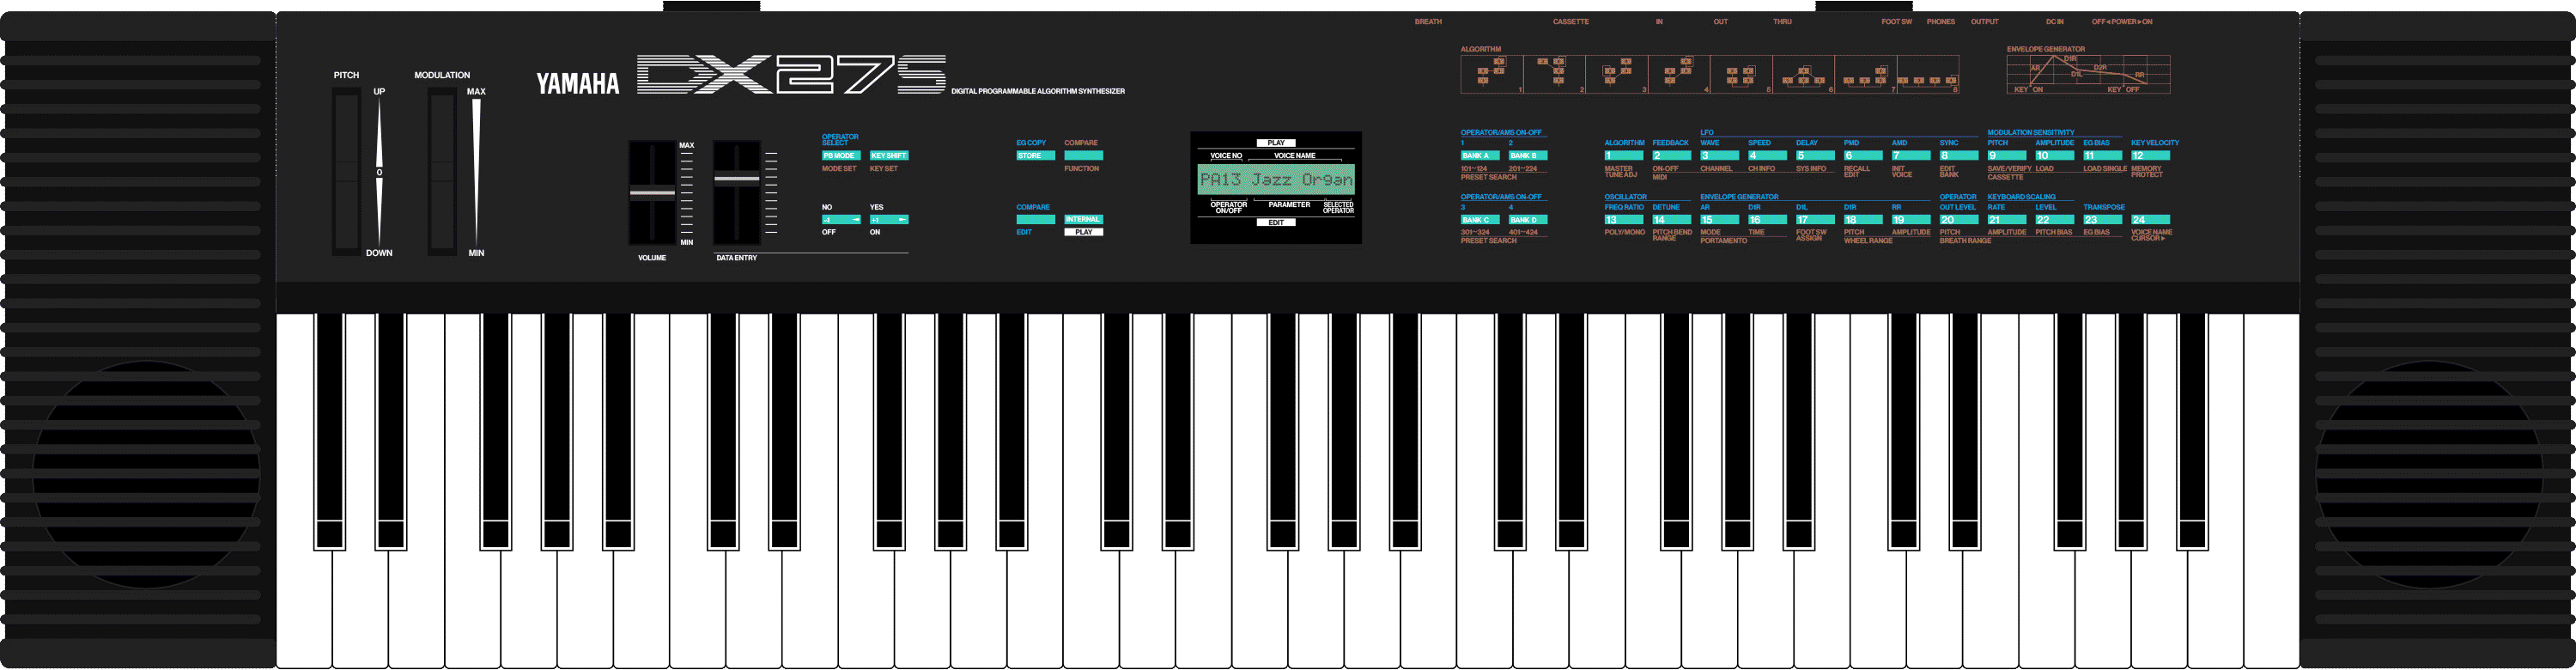This screenshot has height=670, width=2576.
Task: Click the Modulation wheel
Action: click(442, 171)
